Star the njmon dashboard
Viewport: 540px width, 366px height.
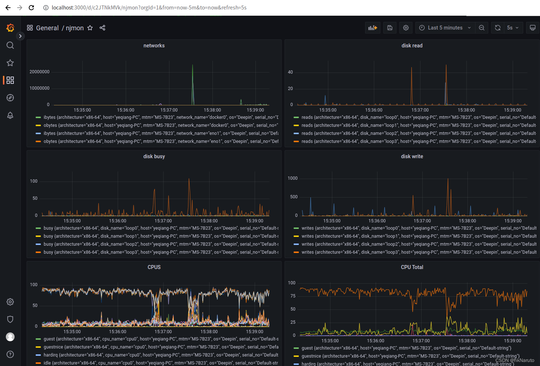pyautogui.click(x=90, y=28)
